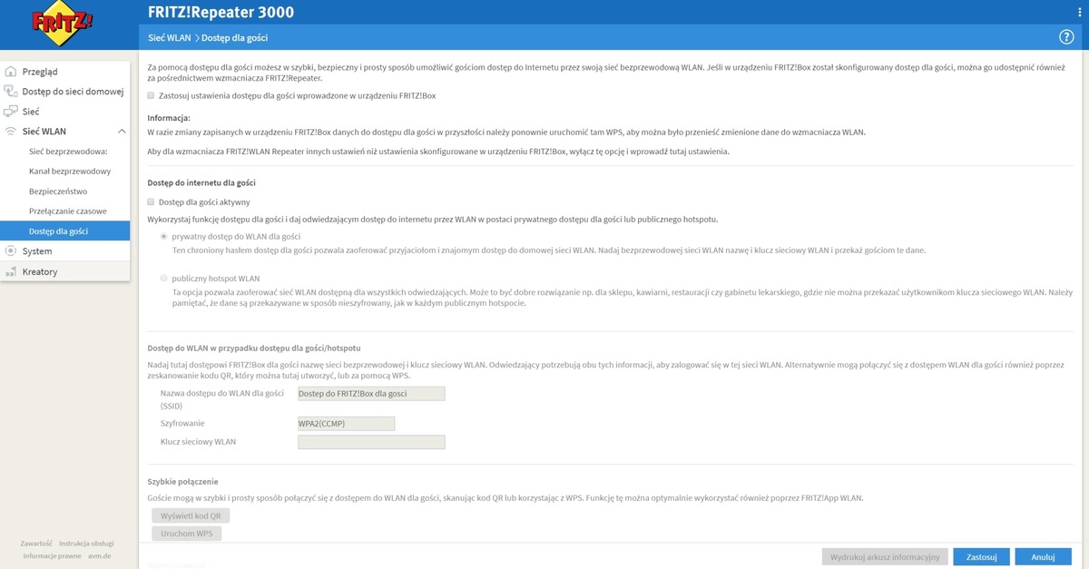
Task: Enable Dostęp dla gości aktywny checkbox
Action: click(x=152, y=201)
